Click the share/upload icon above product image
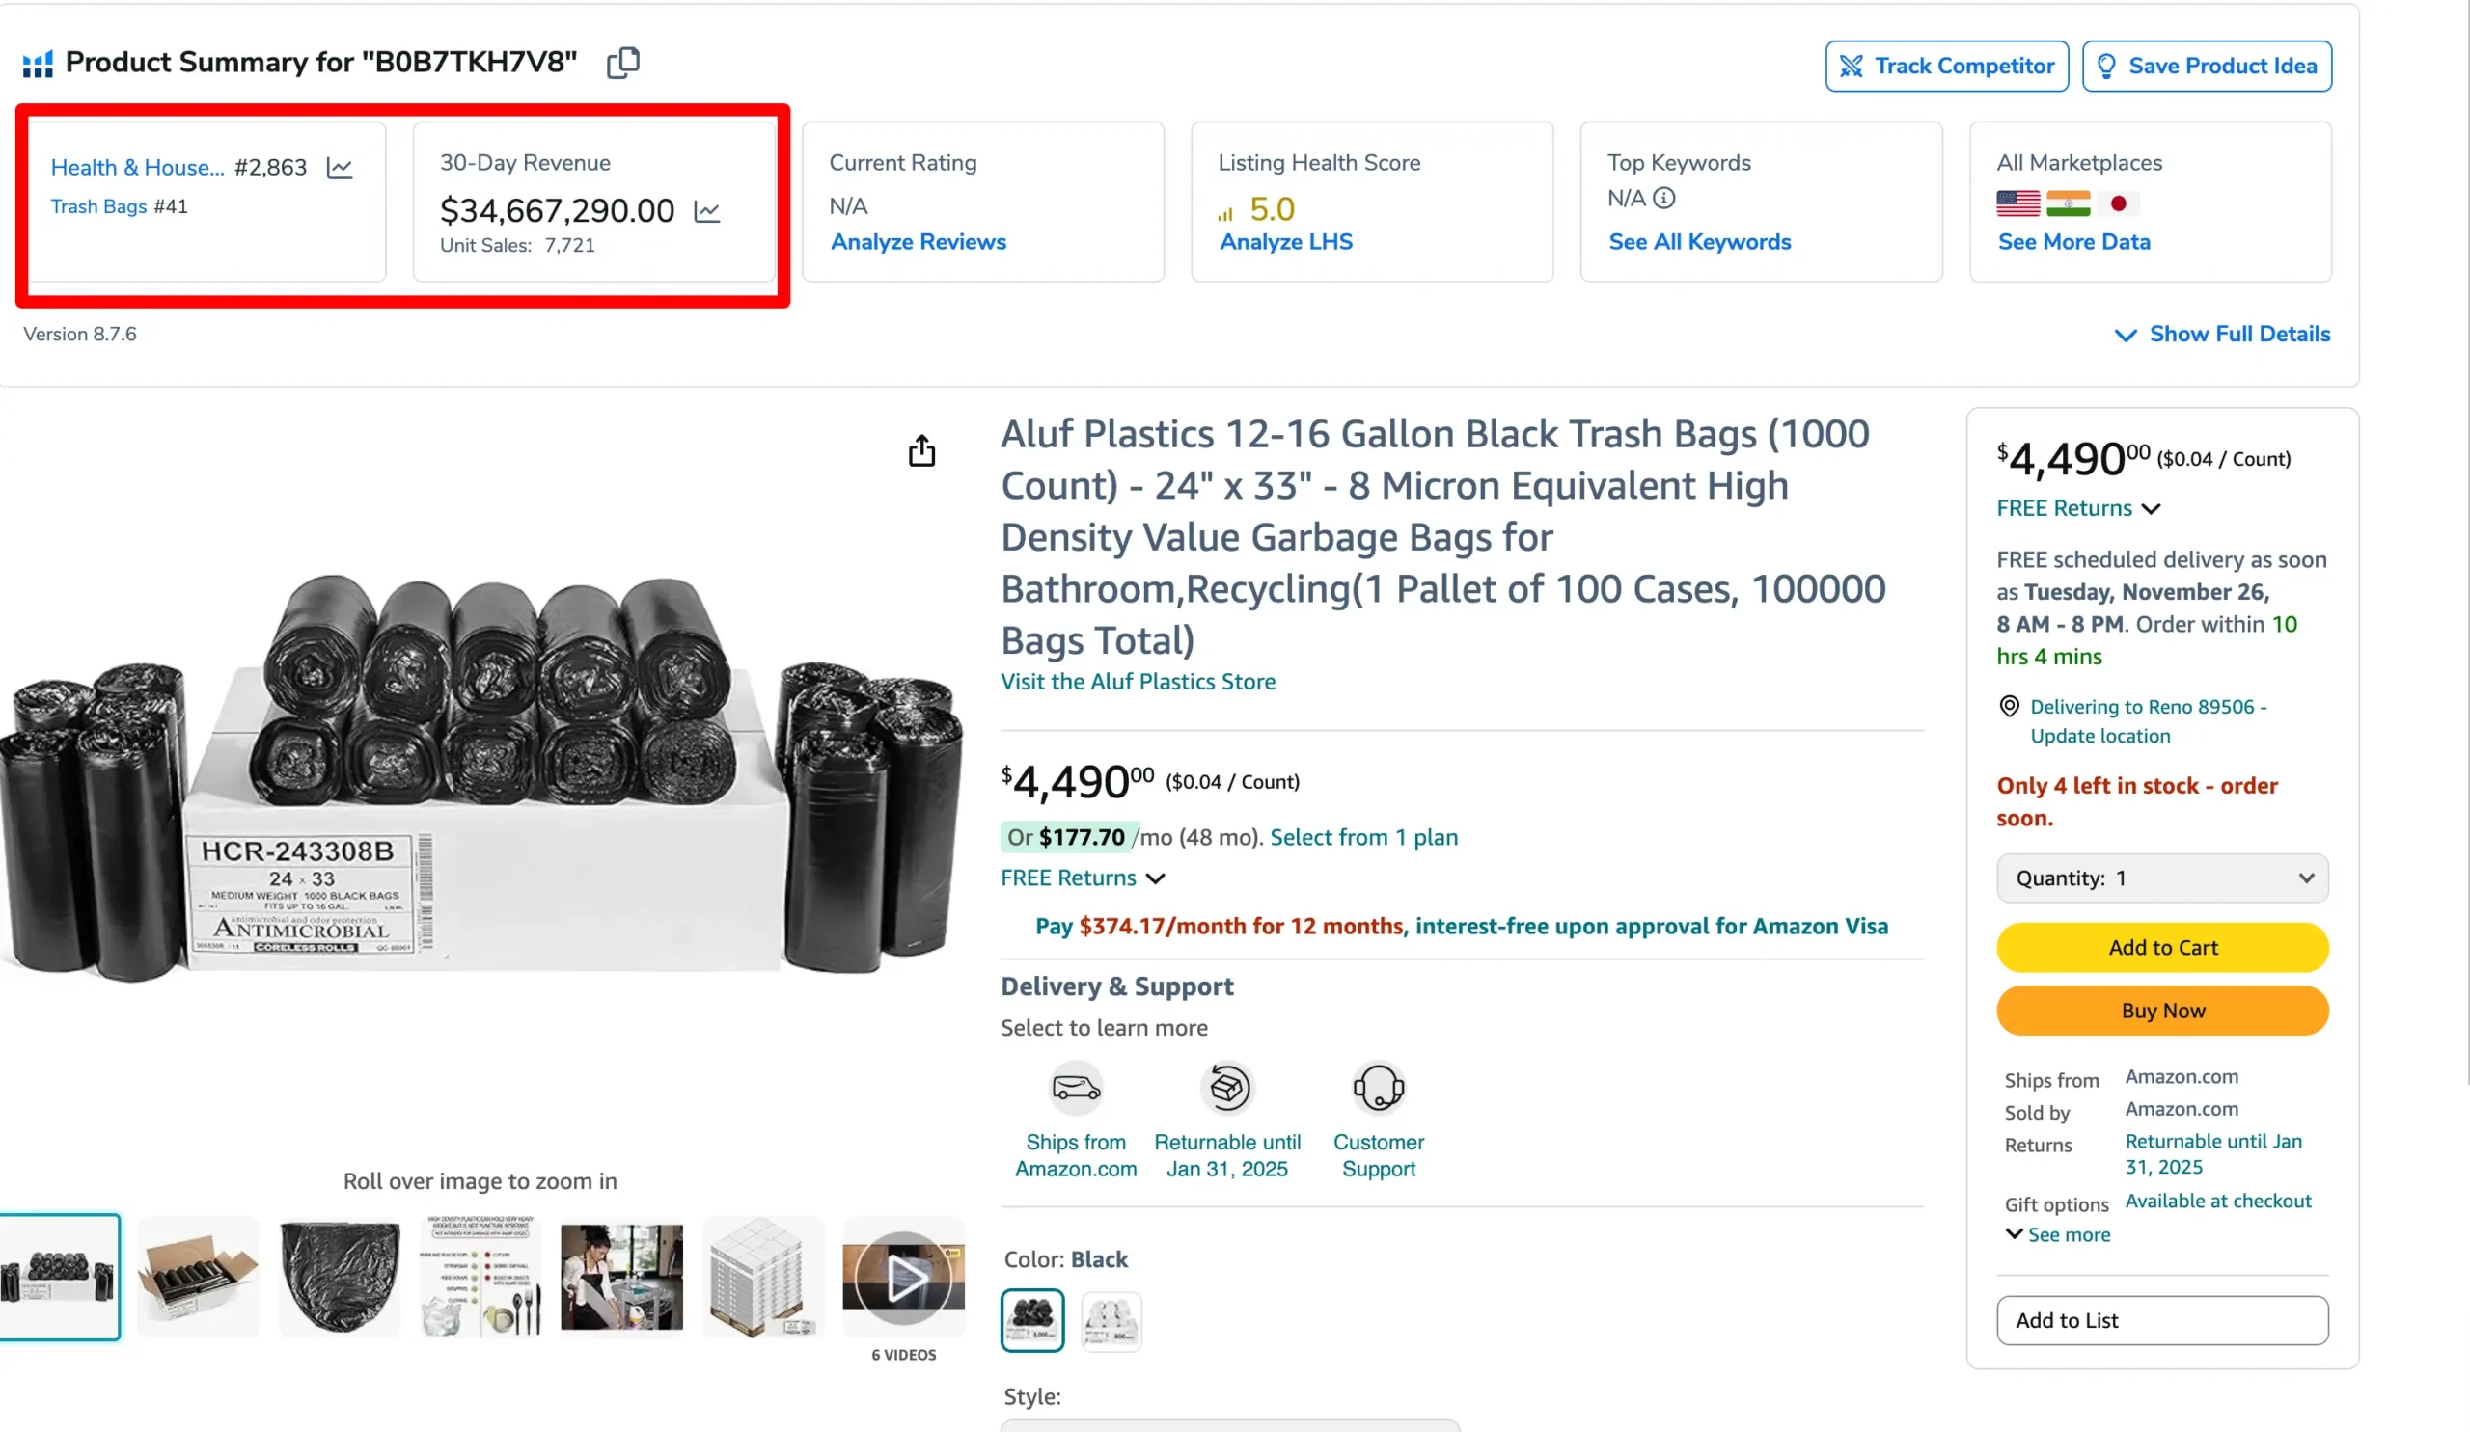 pyautogui.click(x=921, y=450)
